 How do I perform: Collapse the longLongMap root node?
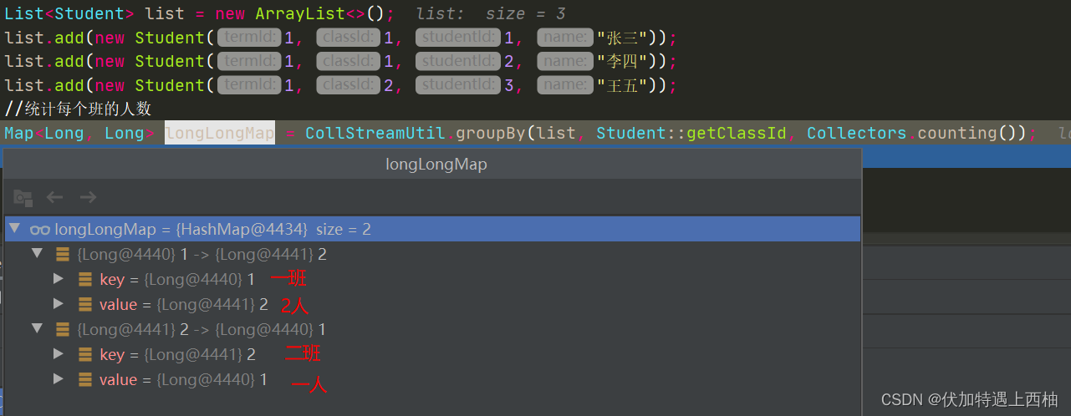point(14,228)
